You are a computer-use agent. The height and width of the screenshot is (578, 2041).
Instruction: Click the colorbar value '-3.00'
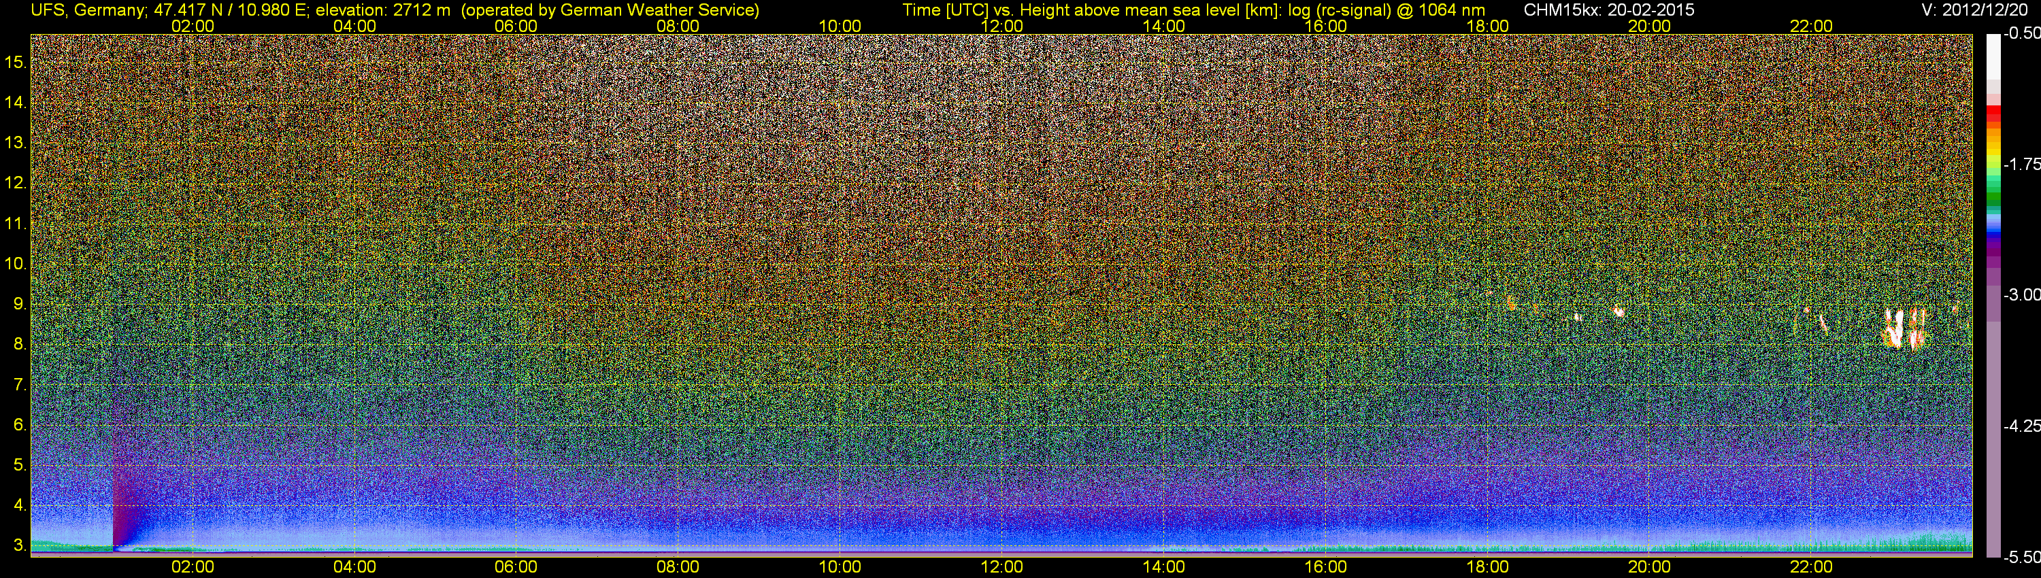coord(2021,294)
